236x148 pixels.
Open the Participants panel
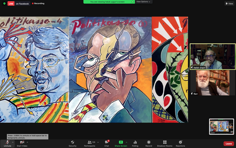[90, 144]
